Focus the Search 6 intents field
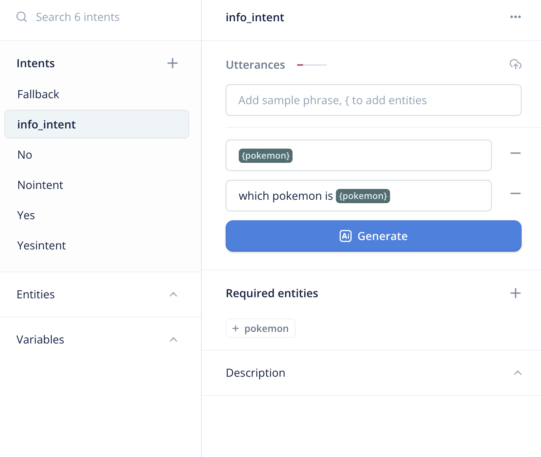The height and width of the screenshot is (457, 541). click(x=78, y=17)
